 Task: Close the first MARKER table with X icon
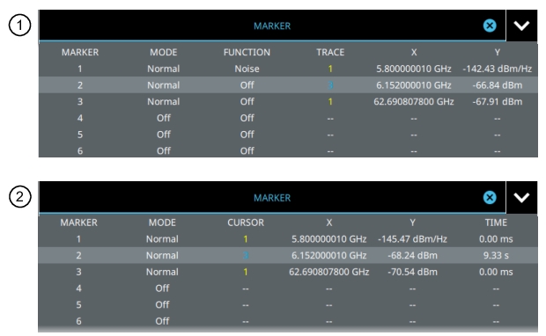(x=490, y=26)
